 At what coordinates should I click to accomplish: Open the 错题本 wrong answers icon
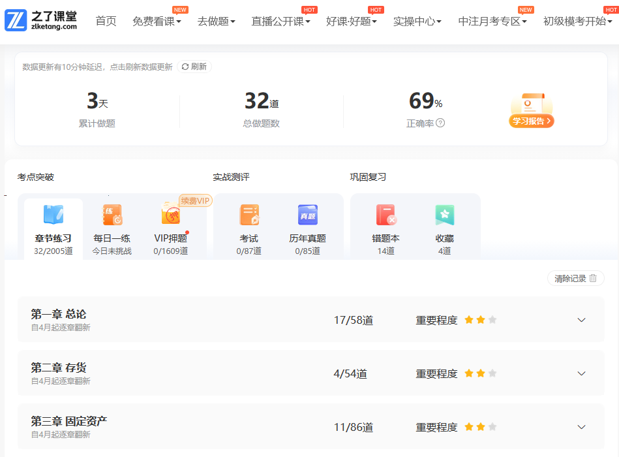[385, 215]
